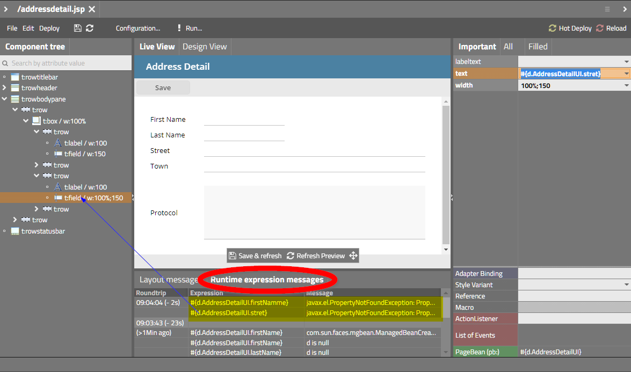This screenshot has width=631, height=372.
Task: Click the Reload icon
Action: tap(600, 28)
